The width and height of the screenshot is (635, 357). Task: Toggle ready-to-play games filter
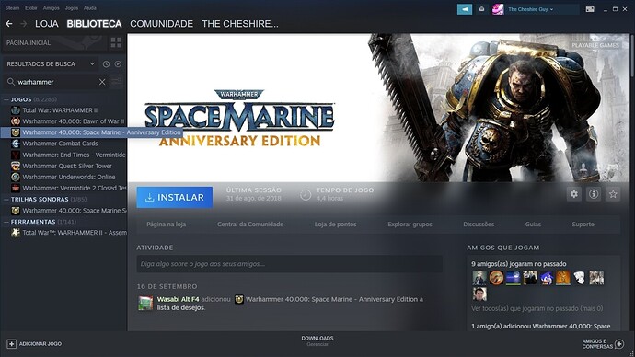[118, 64]
